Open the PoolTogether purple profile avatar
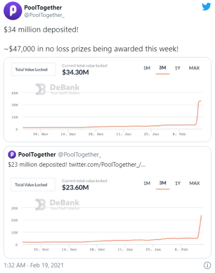This screenshot has width=215, height=273. click(13, 11)
